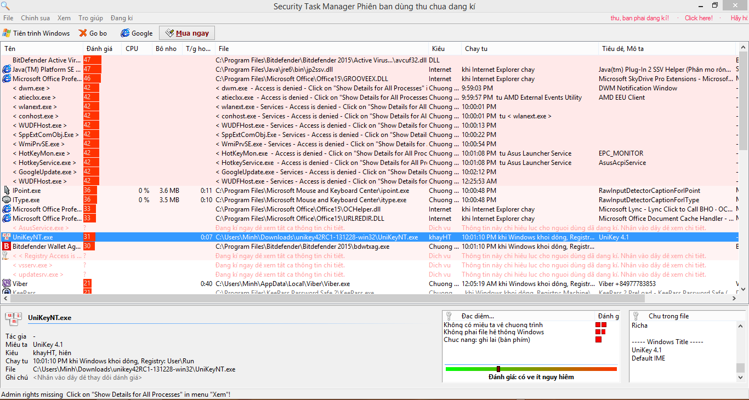Select the '< vsserv.exe >' row

pyautogui.click(x=370, y=265)
